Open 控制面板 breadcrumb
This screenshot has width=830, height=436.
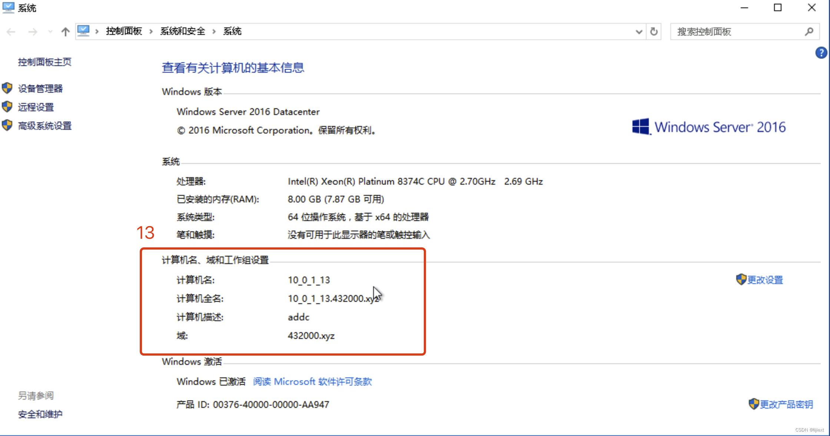[x=124, y=31]
